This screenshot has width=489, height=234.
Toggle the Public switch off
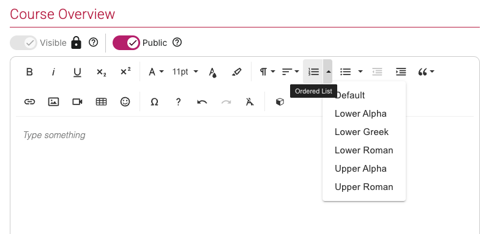(x=126, y=43)
